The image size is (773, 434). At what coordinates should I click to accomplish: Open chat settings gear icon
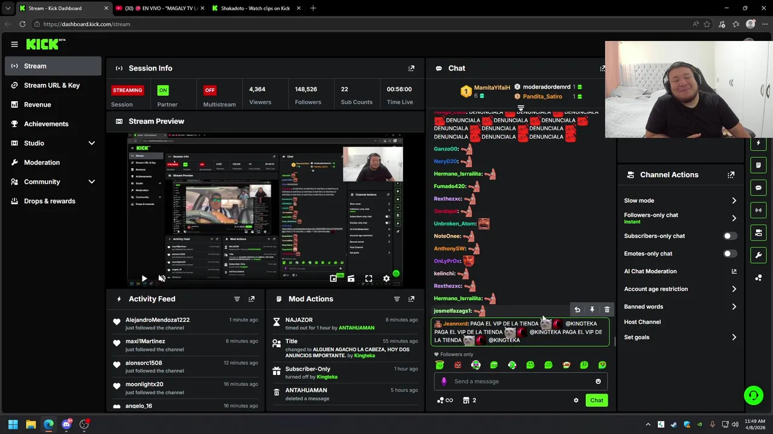[x=576, y=400]
